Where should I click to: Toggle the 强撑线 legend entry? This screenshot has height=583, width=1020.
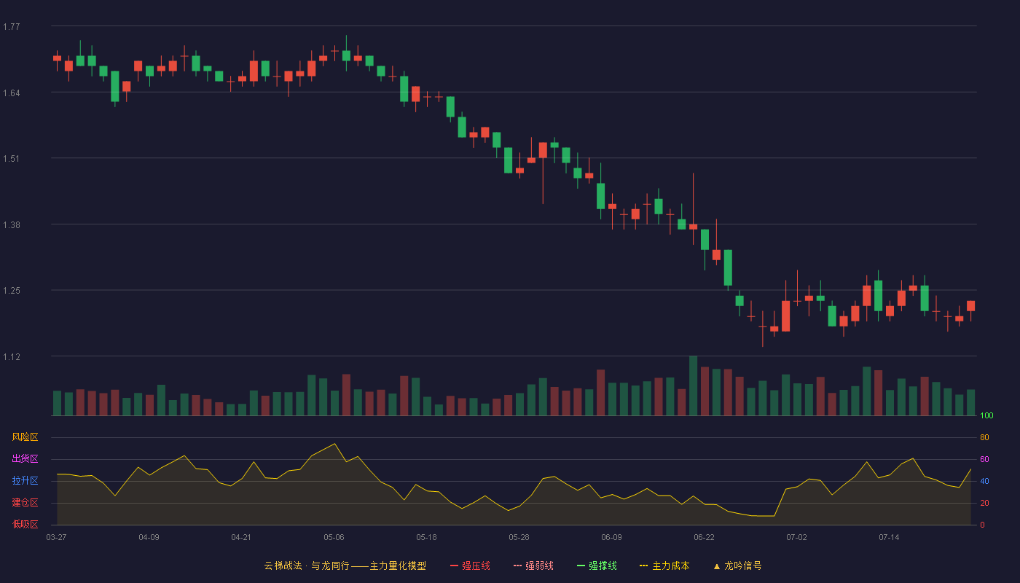[x=597, y=566]
